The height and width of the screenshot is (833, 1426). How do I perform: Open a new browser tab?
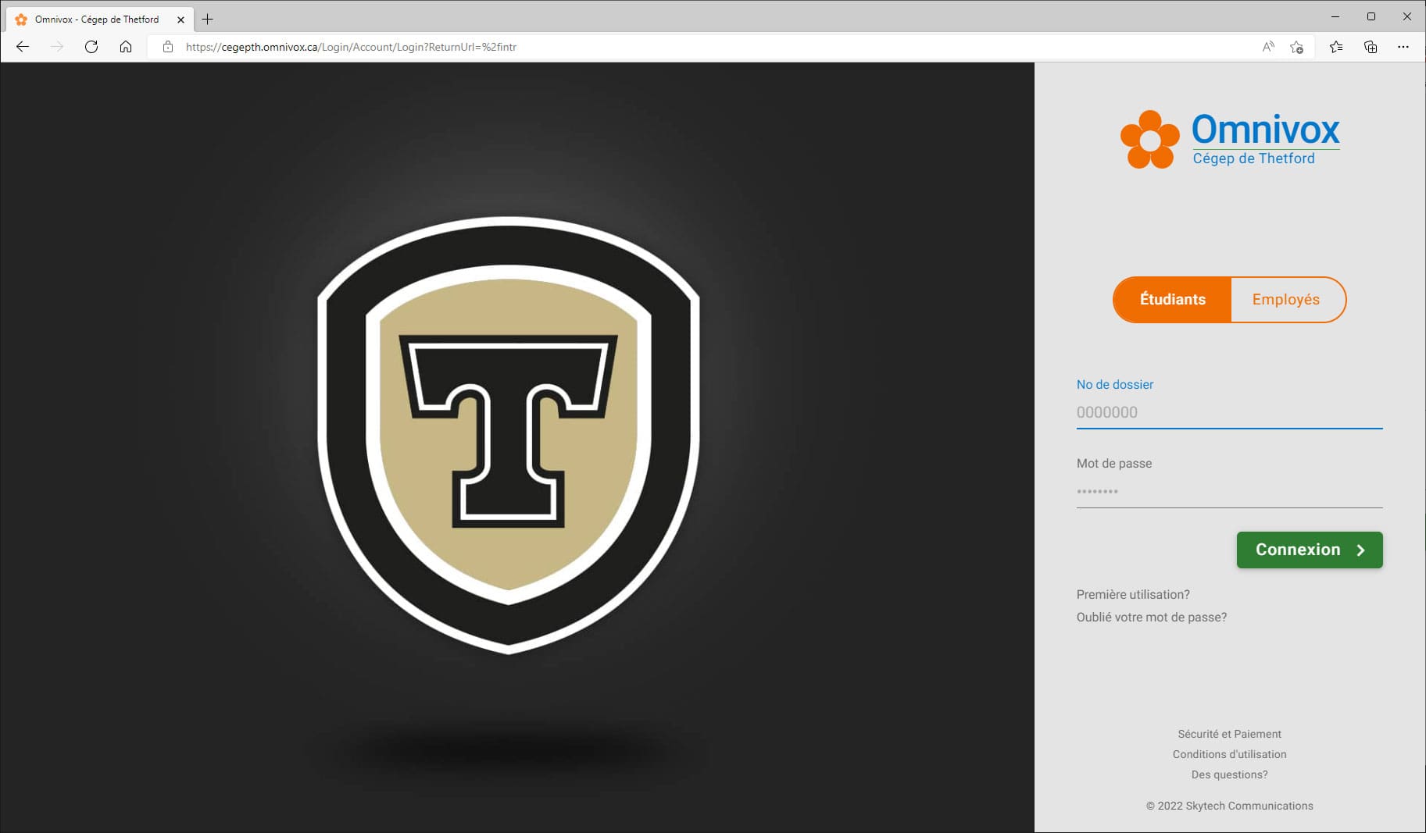pos(208,20)
